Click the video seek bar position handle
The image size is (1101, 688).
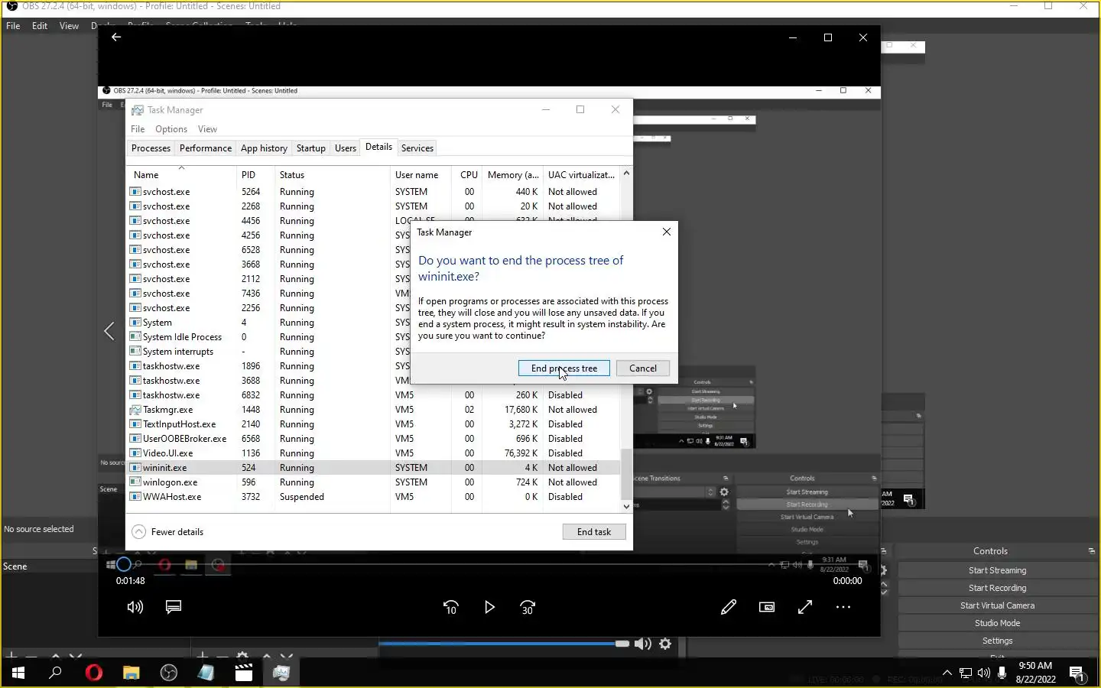point(123,565)
